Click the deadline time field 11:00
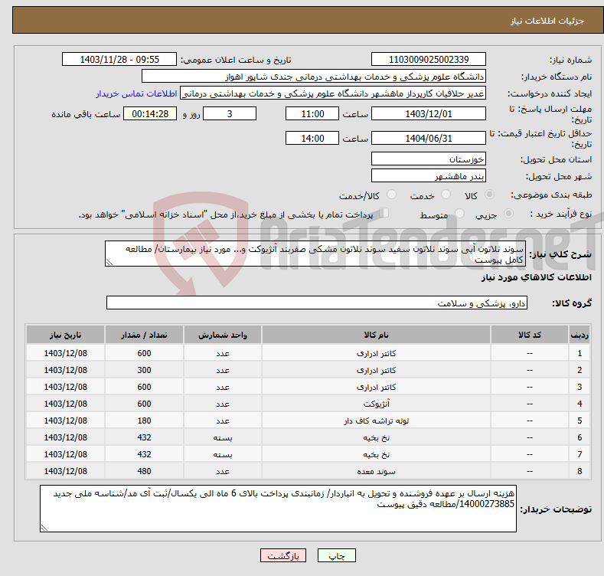Screen dimensions: 604x576 click(312, 113)
